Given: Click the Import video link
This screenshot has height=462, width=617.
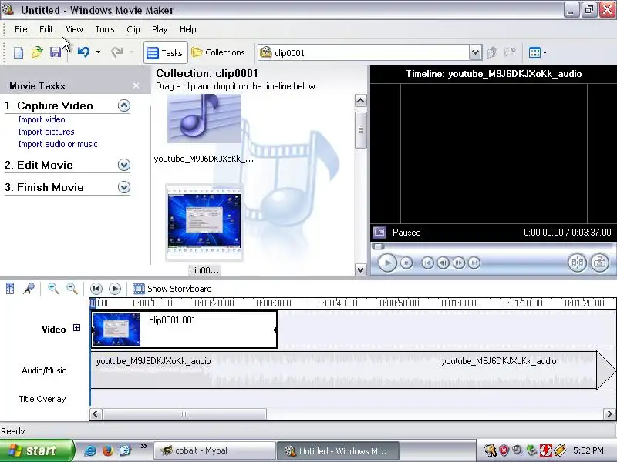Looking at the screenshot, I should click(42, 119).
